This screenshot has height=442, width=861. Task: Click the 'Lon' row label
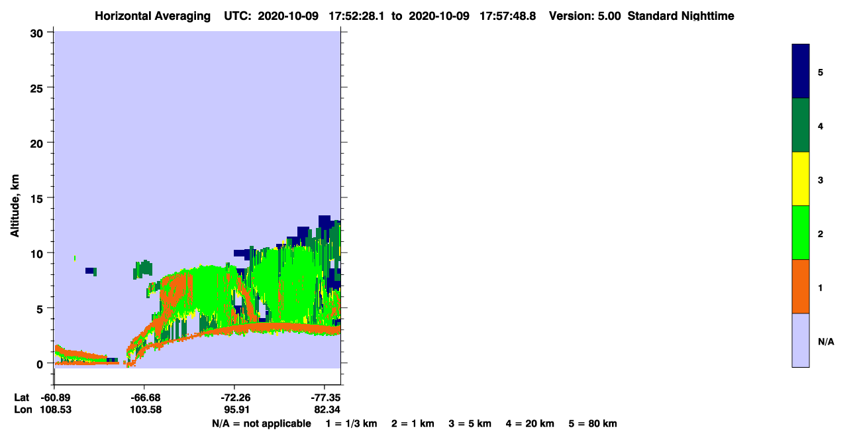point(22,410)
